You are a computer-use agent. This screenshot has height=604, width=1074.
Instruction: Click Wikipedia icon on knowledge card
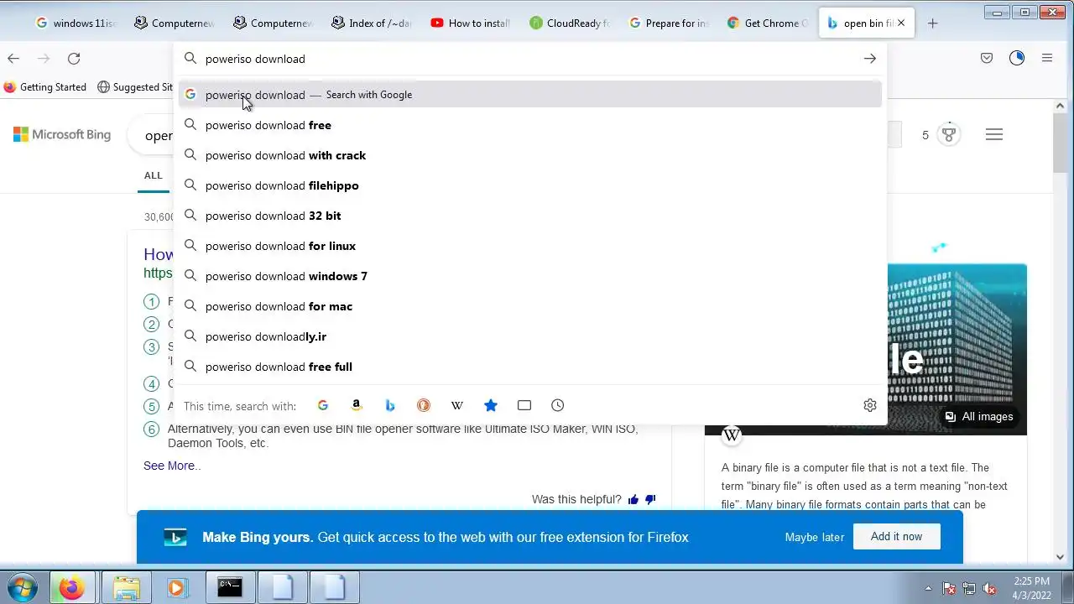click(732, 435)
